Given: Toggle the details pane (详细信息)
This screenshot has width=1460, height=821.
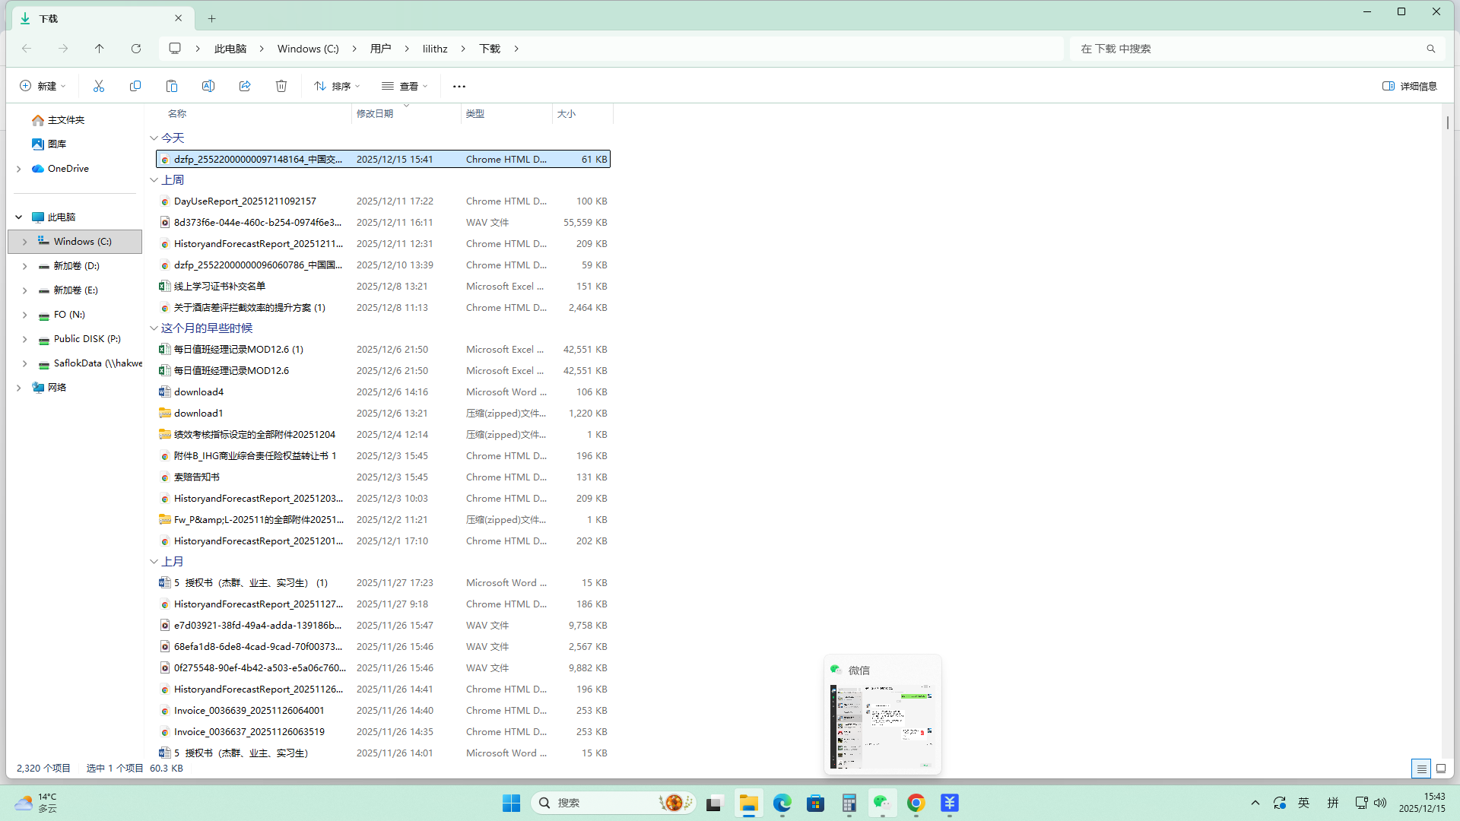Looking at the screenshot, I should click(x=1410, y=86).
